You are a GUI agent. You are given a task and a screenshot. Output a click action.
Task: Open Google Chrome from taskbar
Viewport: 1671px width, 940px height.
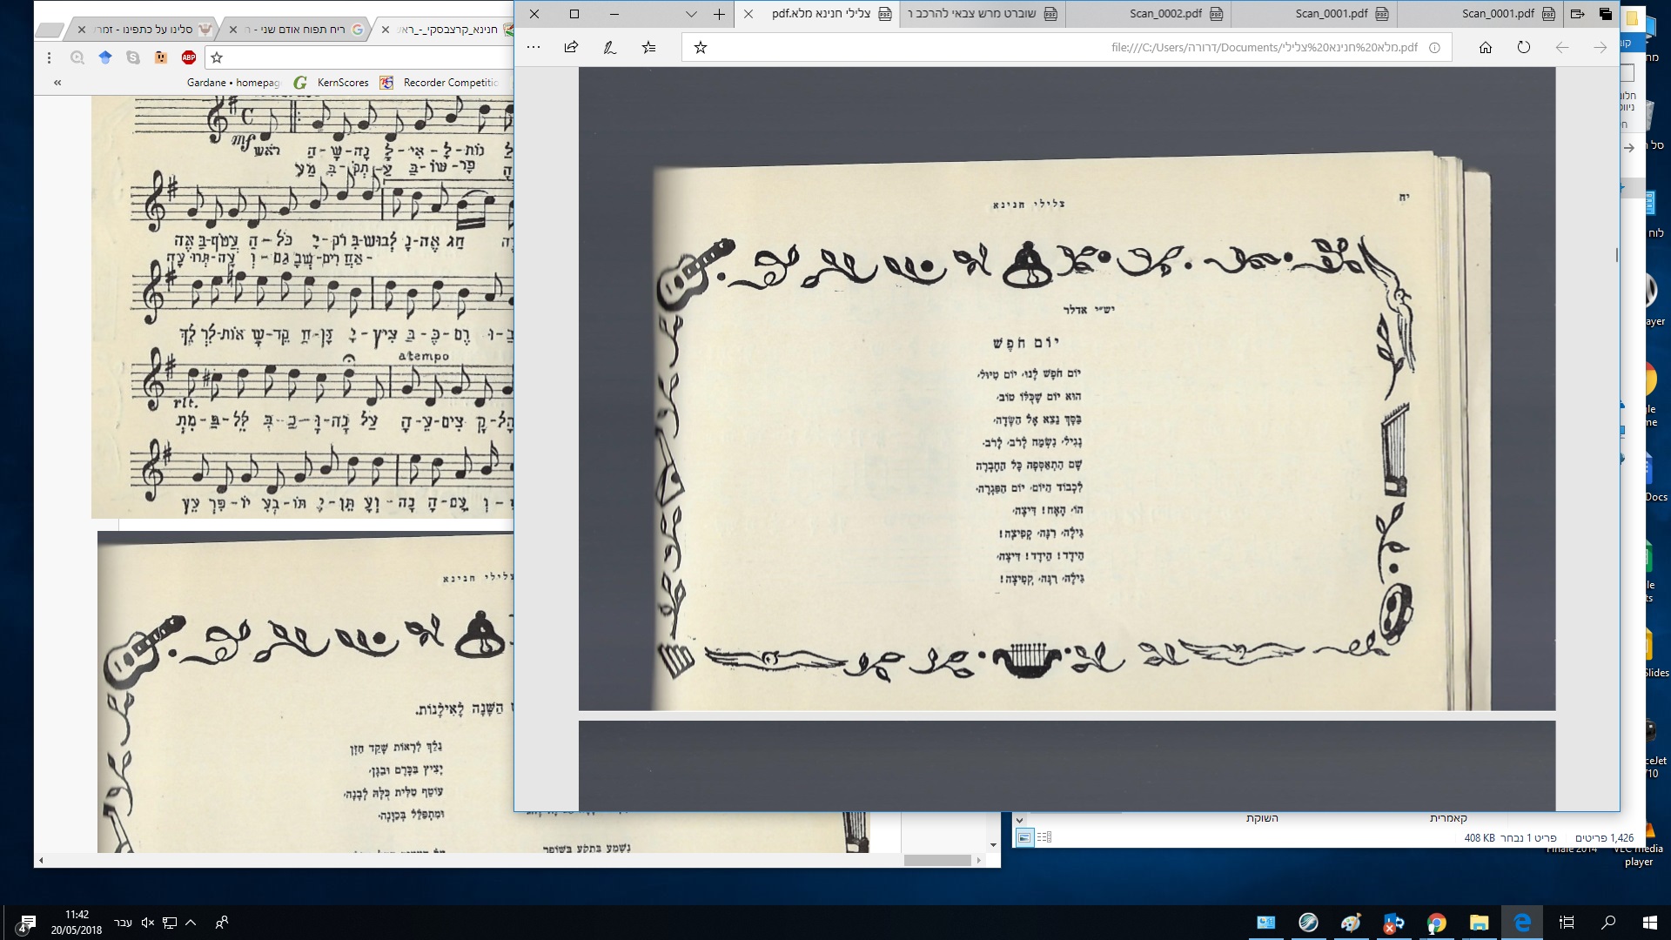(x=1436, y=923)
